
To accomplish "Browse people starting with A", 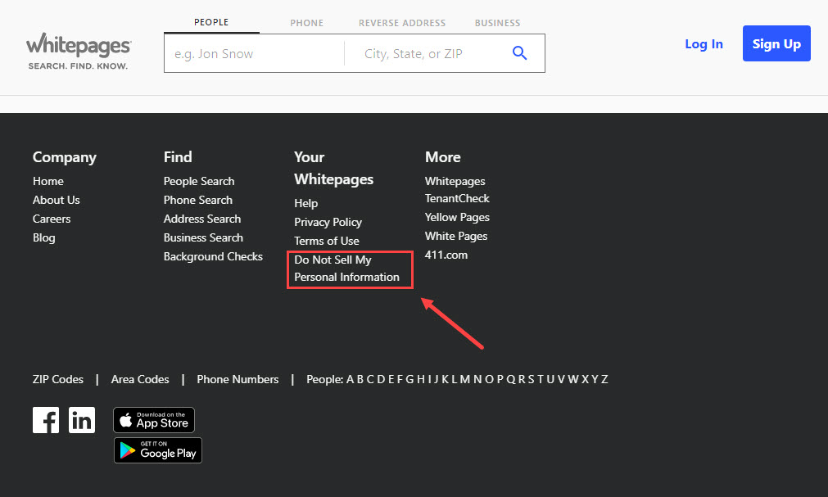I will click(x=350, y=379).
